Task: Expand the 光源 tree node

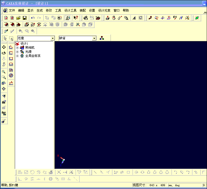Action: point(17,52)
